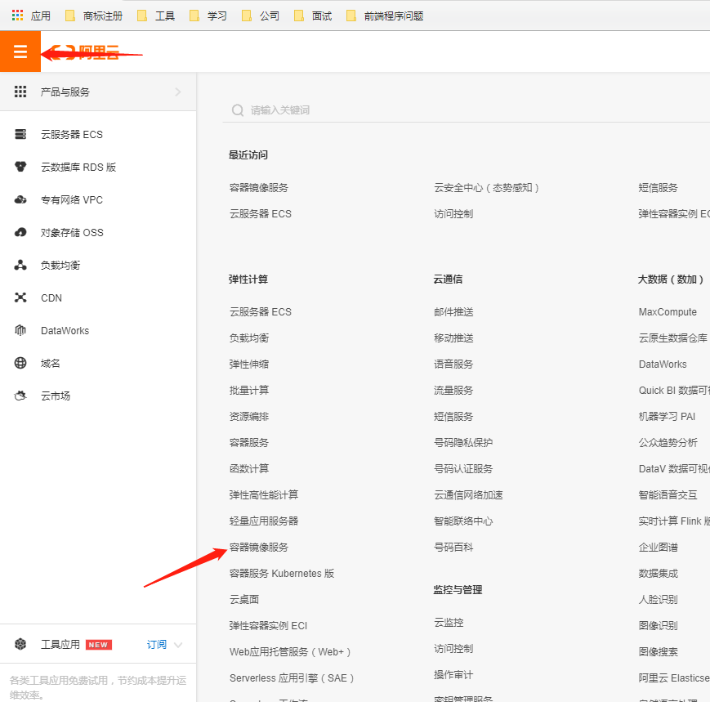Image resolution: width=710 pixels, height=702 pixels.
Task: Open 号码隐私保护 link
Action: [x=463, y=442]
